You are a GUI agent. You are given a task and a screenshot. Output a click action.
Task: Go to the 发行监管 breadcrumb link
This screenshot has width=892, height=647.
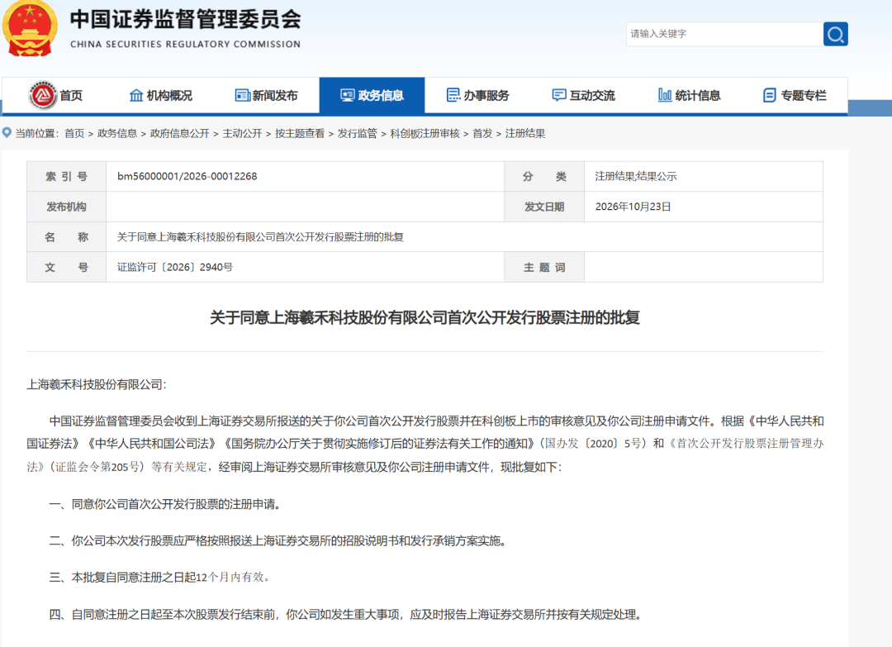tap(358, 133)
